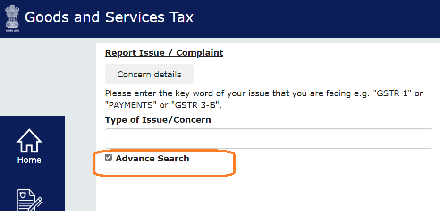Focus the Type of Issue/Concern text field
The width and height of the screenshot is (440, 211).
269,139
